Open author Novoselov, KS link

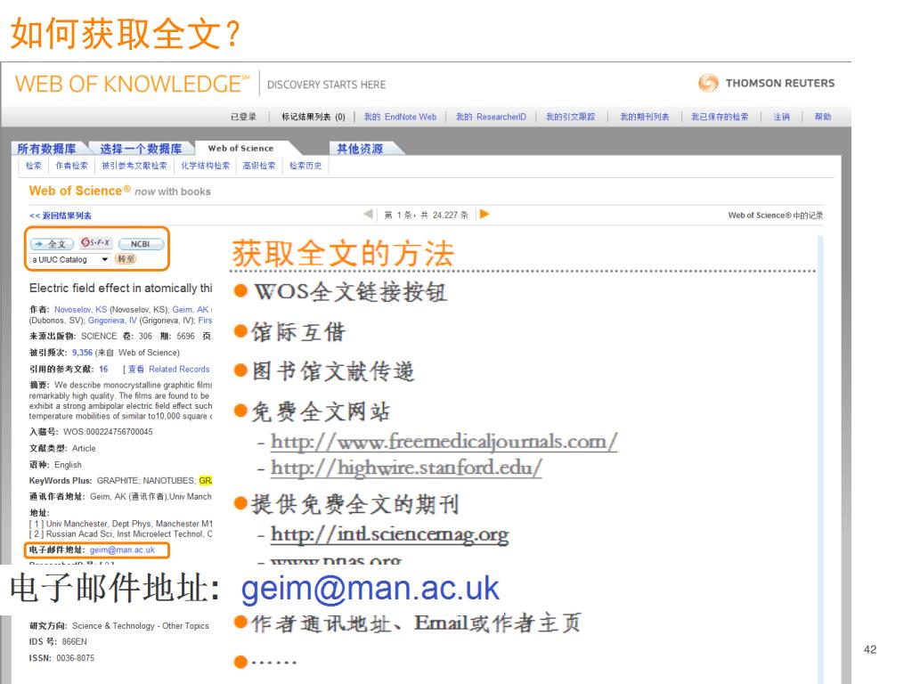point(81,309)
